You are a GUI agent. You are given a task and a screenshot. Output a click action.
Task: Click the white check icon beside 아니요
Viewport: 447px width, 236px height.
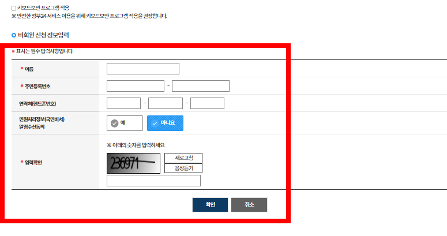[155, 123]
